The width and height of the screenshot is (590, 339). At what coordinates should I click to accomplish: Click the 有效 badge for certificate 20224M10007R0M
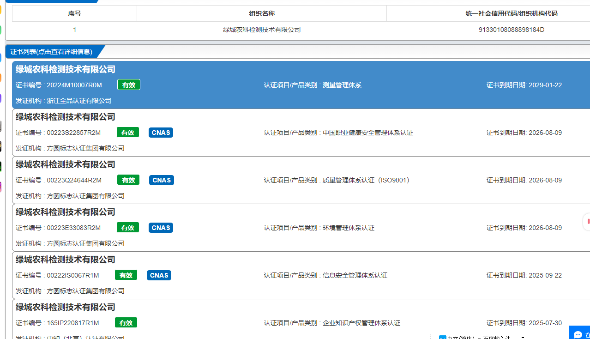pos(129,85)
